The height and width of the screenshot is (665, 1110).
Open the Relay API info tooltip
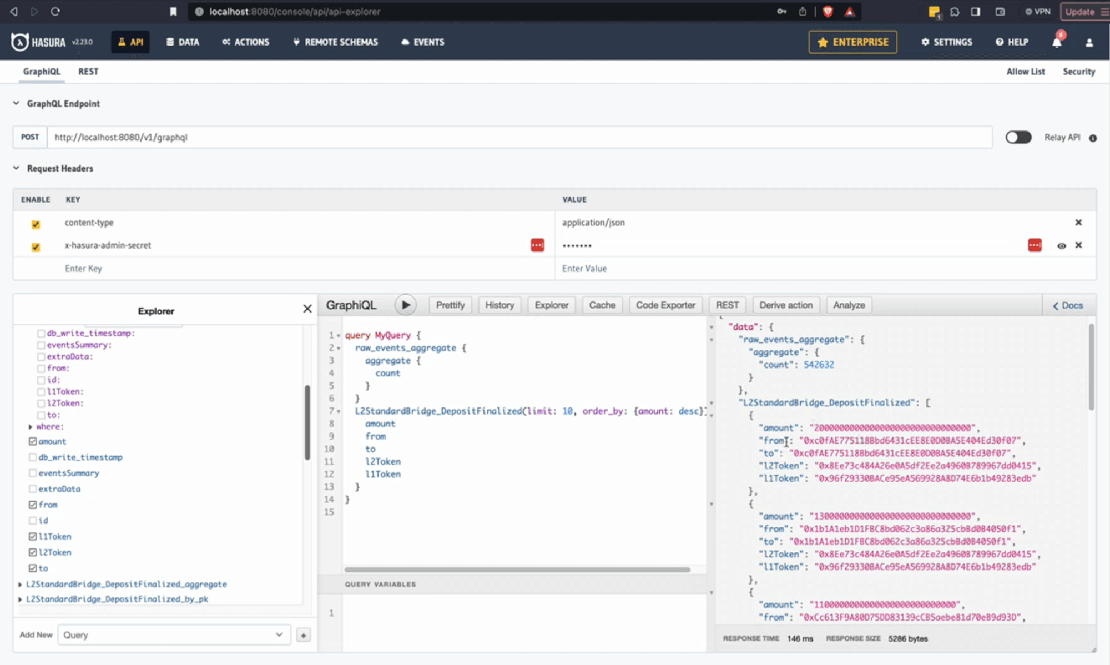pos(1093,137)
